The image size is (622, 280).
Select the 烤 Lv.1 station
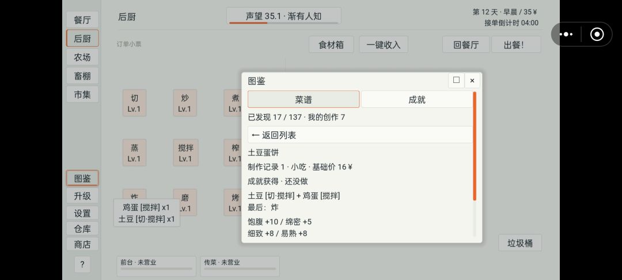tap(233, 202)
